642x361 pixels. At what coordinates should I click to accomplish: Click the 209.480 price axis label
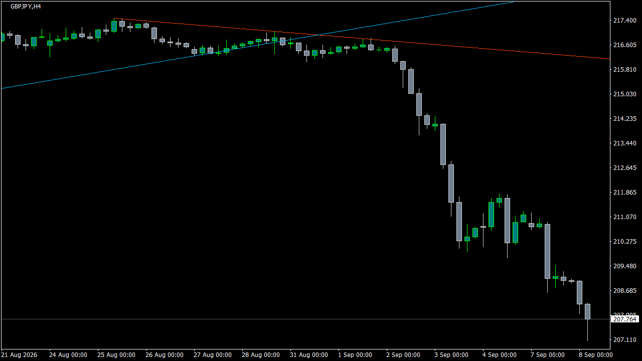tap(625, 266)
